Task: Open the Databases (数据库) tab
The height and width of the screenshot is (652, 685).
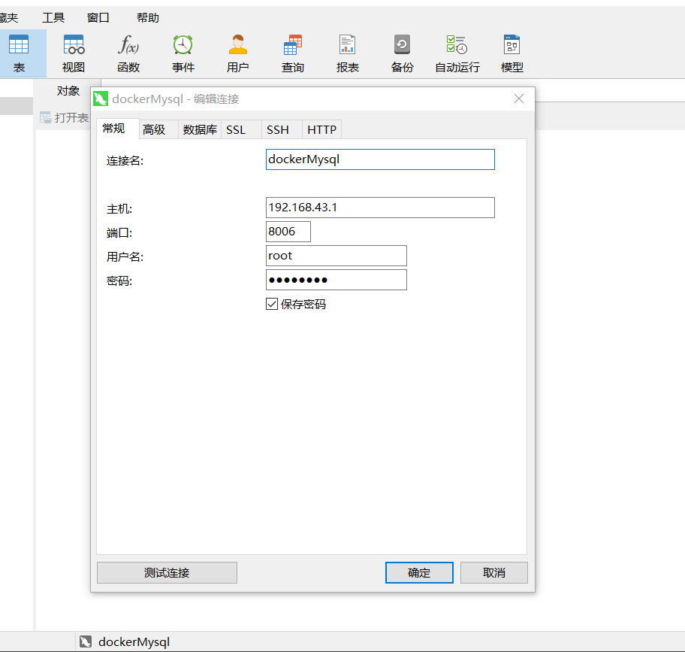Action: tap(200, 129)
